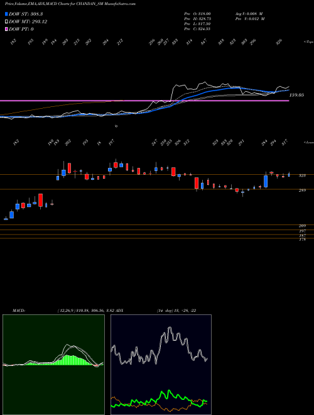Click the 323 price level label
Image resolution: width=314 pixels, height=415 pixels.
302,175
